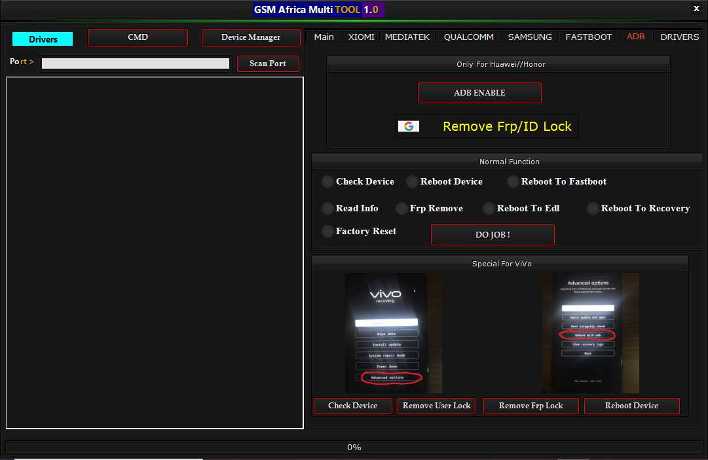708x460 pixels.
Task: Close the GSM Africa Multi Tool window
Action: tap(696, 9)
